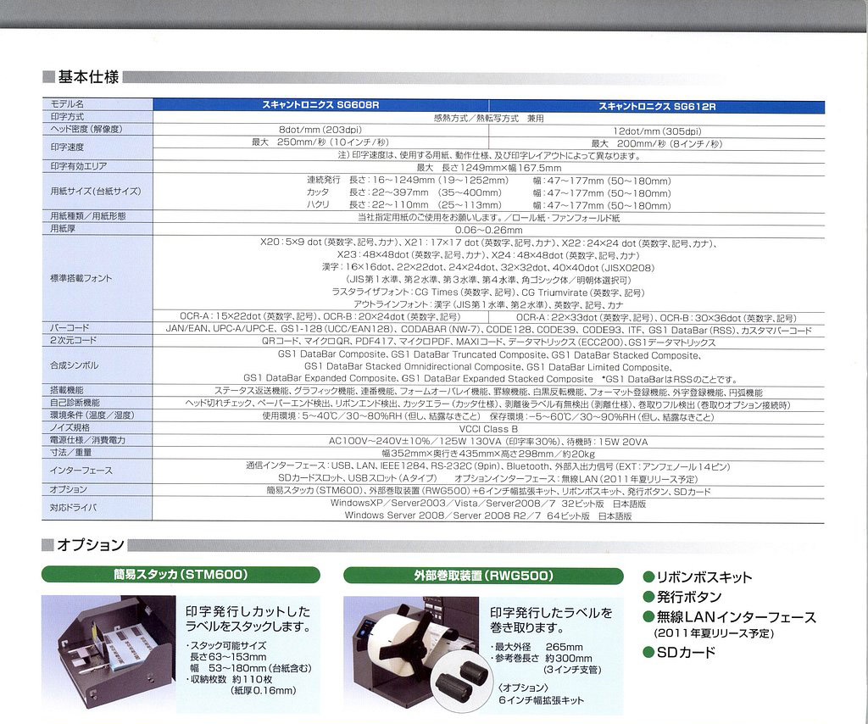Select the 標準搭載フォント row label
Image resolution: width=868 pixels, height=724 pixels.
click(81, 278)
